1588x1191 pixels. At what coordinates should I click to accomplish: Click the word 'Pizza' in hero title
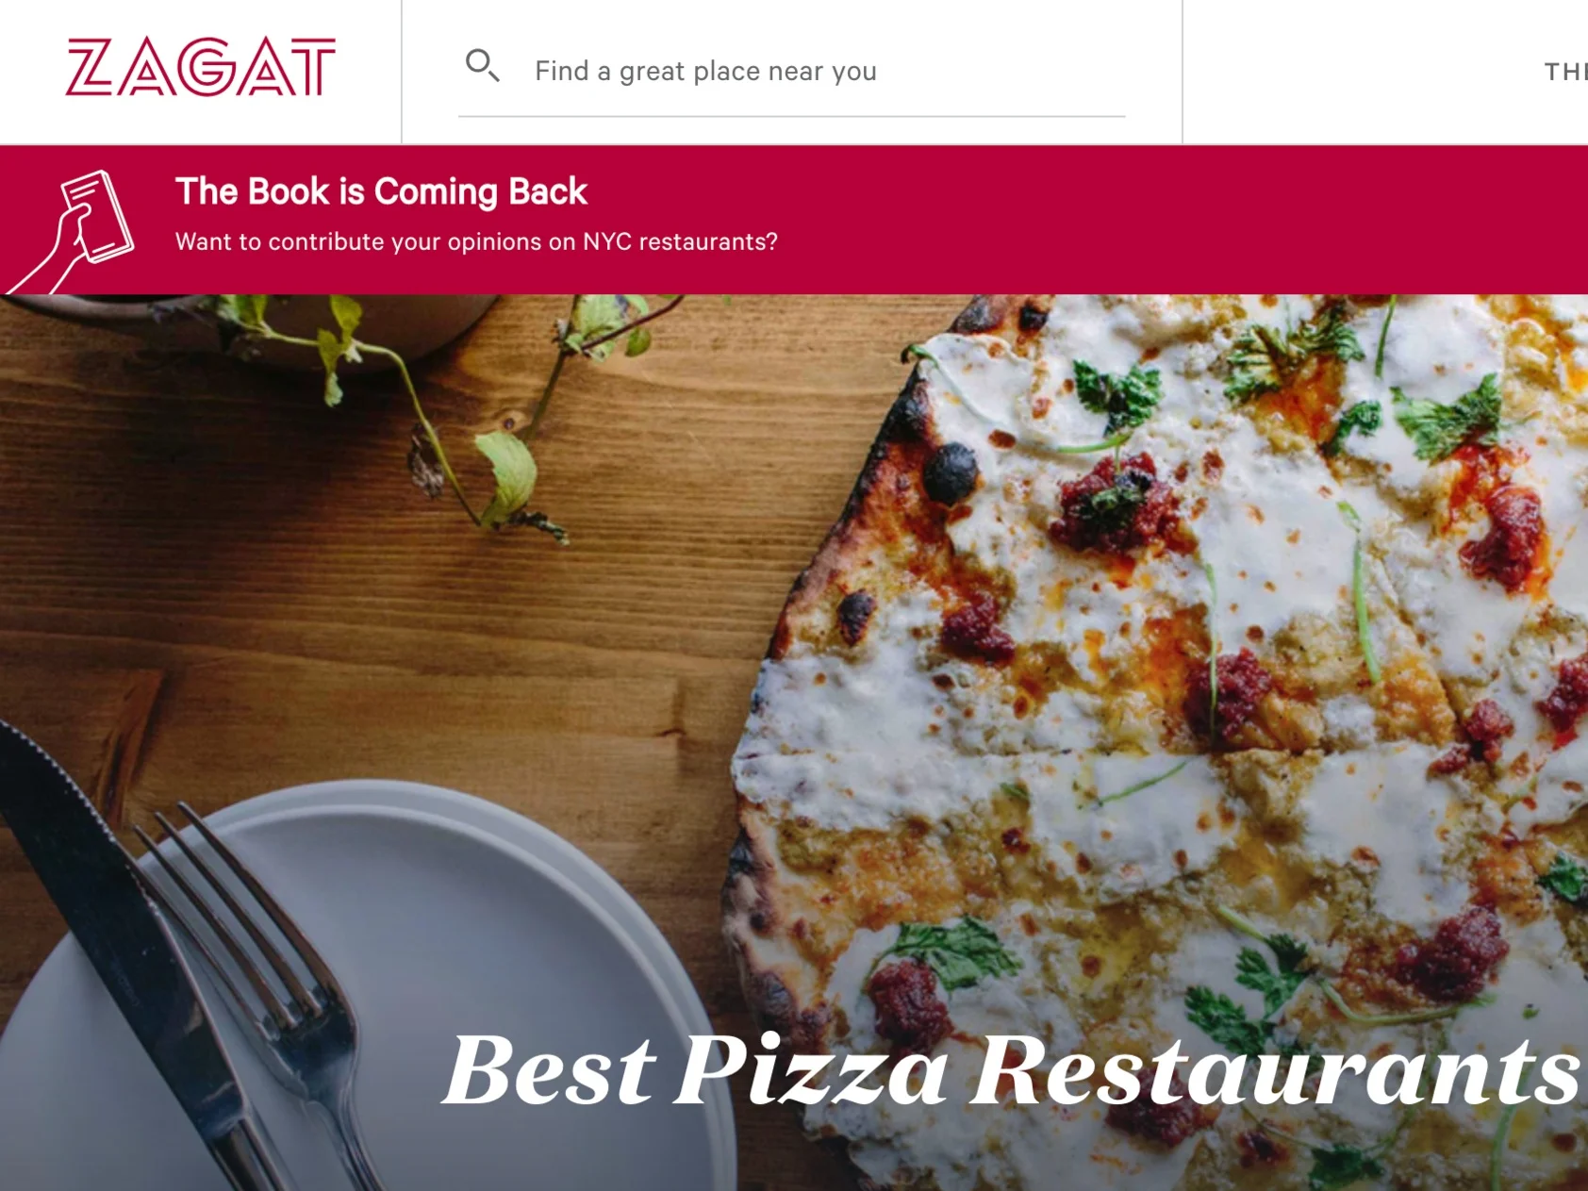pyautogui.click(x=812, y=1070)
